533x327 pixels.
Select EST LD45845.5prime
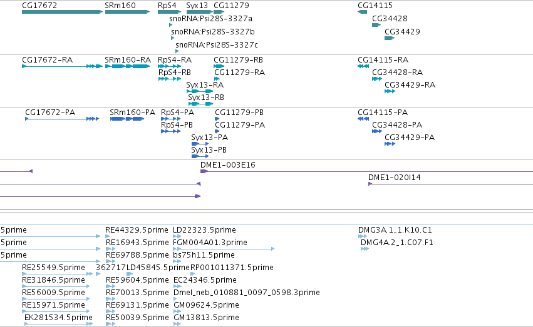(158, 268)
